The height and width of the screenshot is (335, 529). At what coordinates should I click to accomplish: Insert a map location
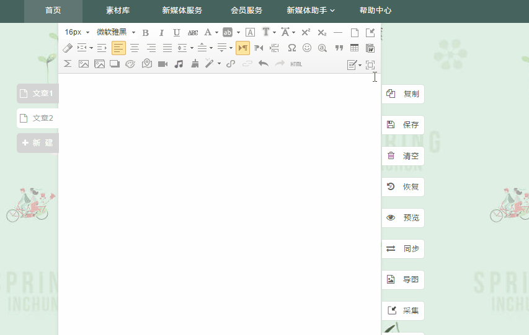(x=147, y=63)
